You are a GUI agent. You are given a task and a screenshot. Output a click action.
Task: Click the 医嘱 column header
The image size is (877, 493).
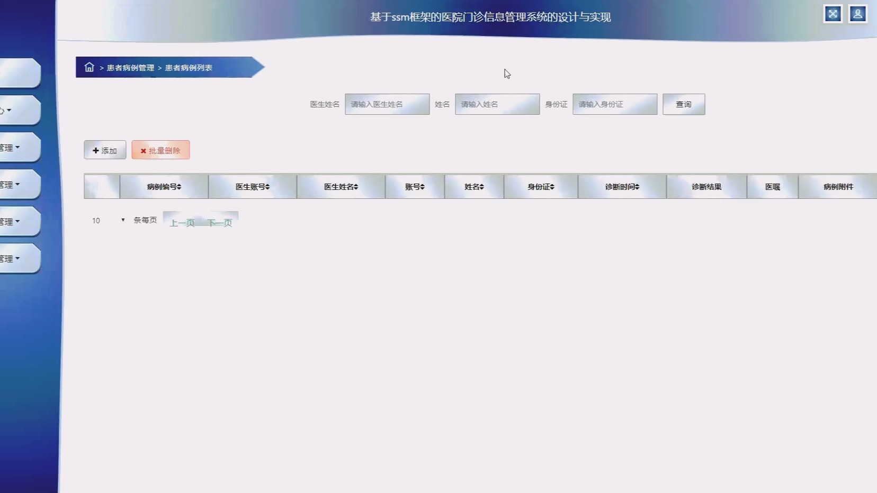[773, 187]
